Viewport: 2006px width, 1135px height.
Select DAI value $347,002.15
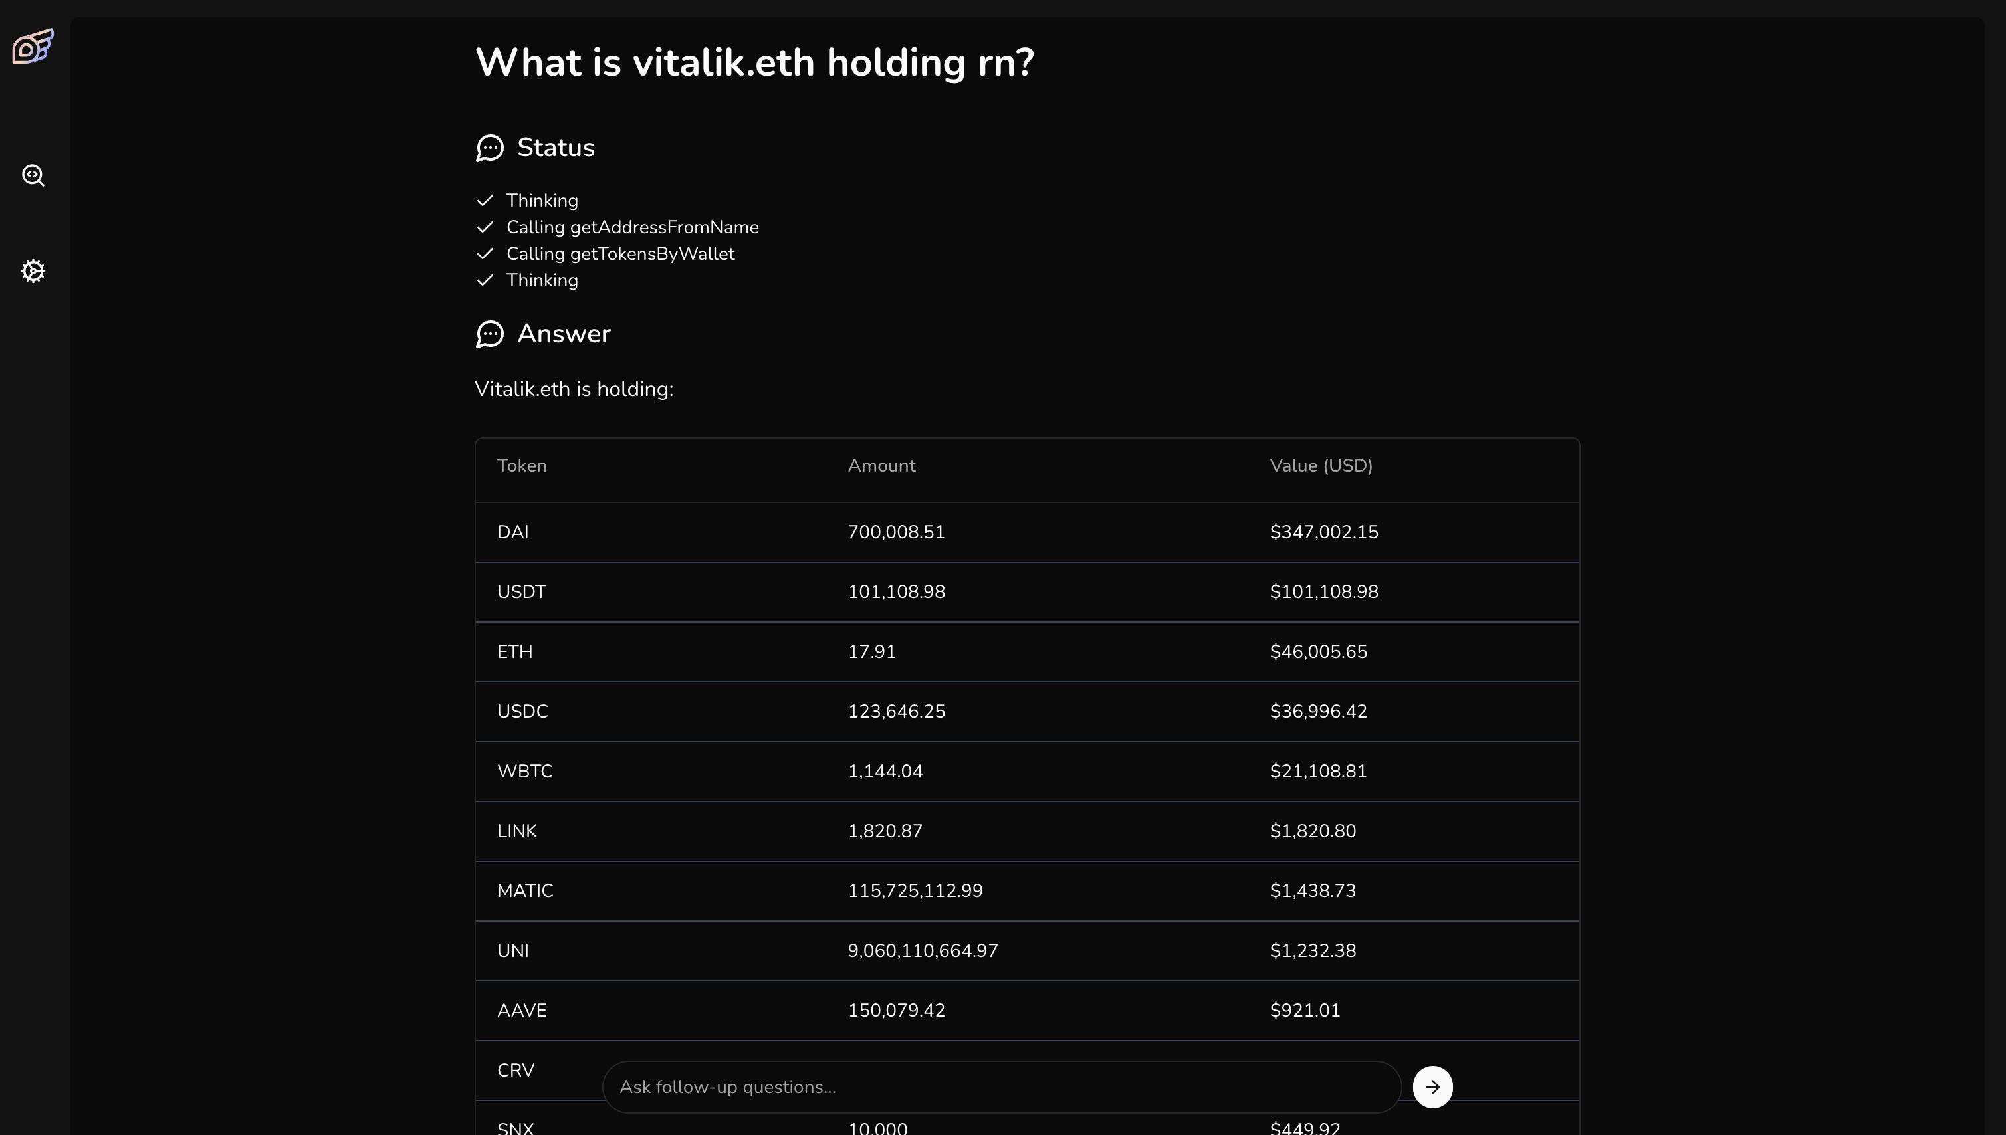(1324, 532)
